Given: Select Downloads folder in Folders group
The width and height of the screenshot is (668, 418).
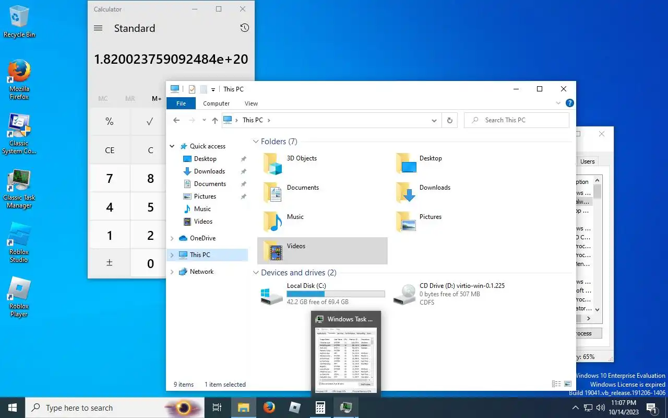Looking at the screenshot, I should (455, 193).
